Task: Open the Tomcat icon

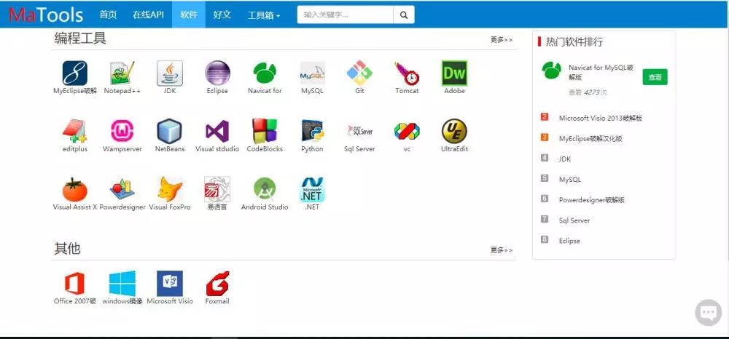Action: click(x=408, y=73)
